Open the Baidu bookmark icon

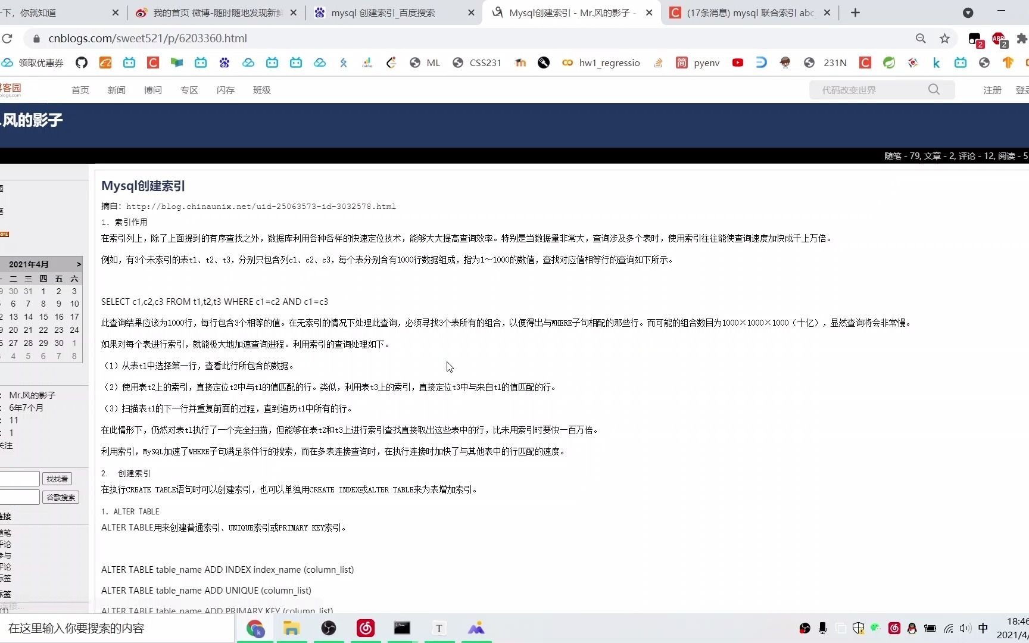(224, 63)
